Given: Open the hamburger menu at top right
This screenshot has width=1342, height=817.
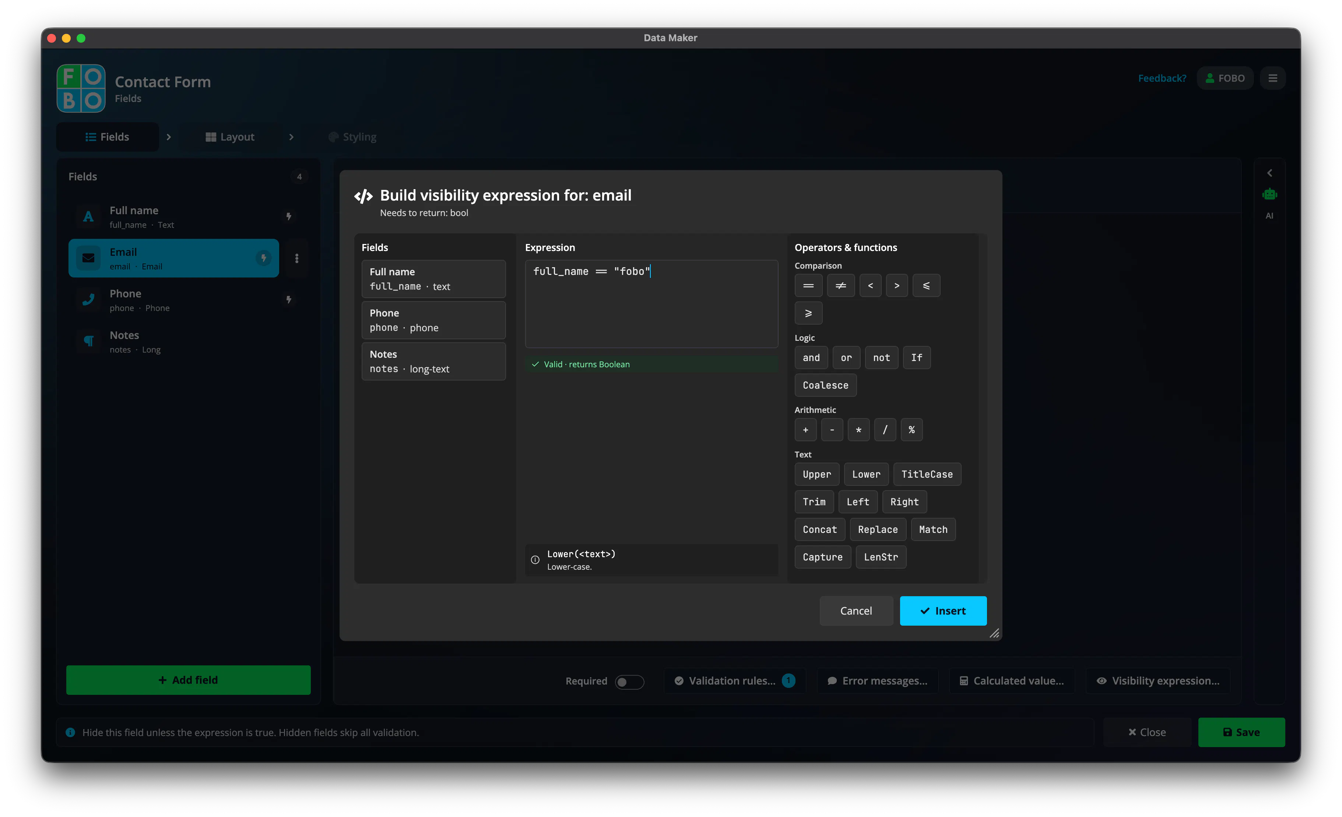Looking at the screenshot, I should pyautogui.click(x=1273, y=78).
